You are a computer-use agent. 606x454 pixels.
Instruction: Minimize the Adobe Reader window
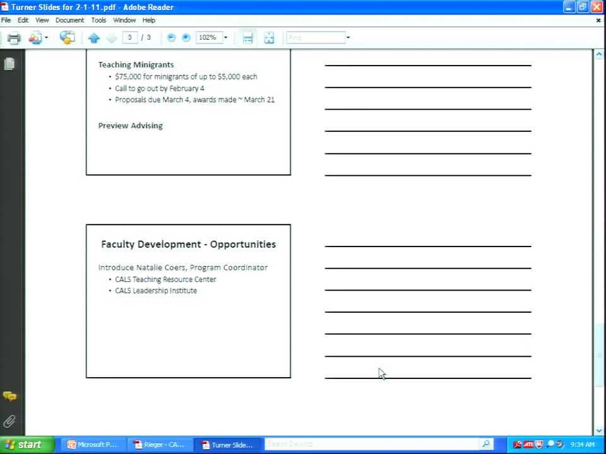point(569,7)
